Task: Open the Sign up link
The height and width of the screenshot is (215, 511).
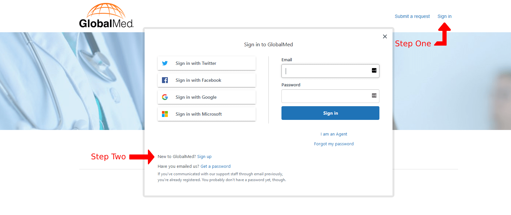Action: tap(204, 156)
